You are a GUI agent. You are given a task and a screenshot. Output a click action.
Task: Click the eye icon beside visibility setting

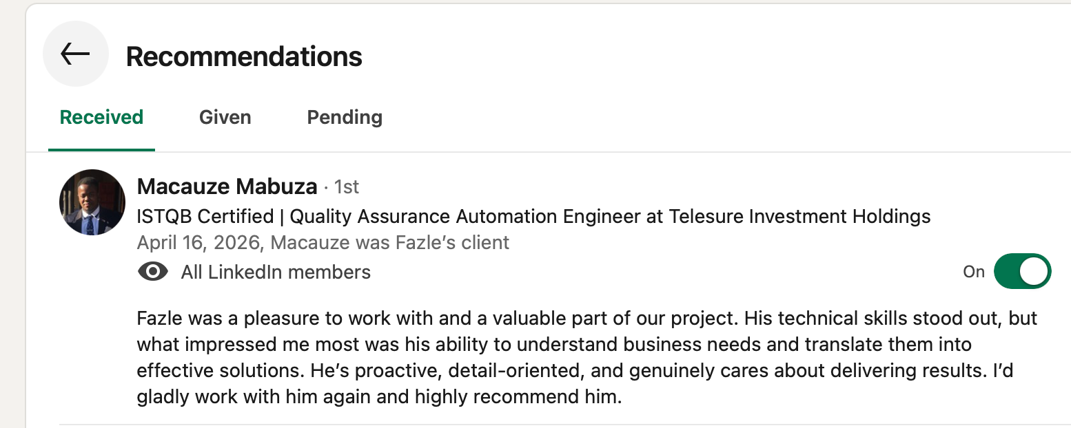click(x=153, y=272)
